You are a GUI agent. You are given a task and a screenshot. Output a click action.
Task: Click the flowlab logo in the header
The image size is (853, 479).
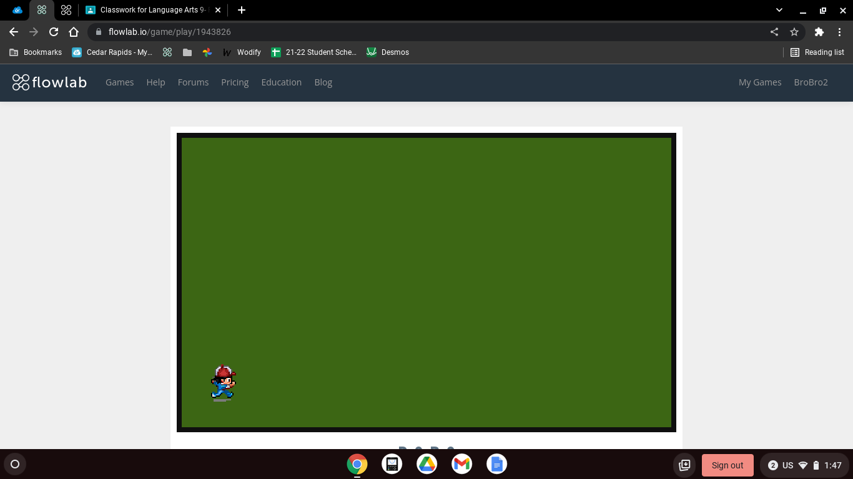click(49, 82)
